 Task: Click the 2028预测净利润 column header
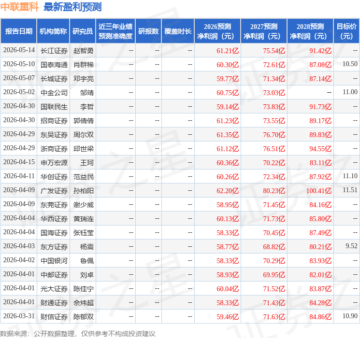pyautogui.click(x=310, y=31)
